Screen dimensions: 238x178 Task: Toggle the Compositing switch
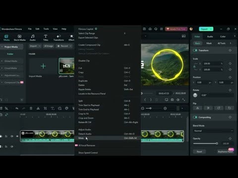point(195,117)
